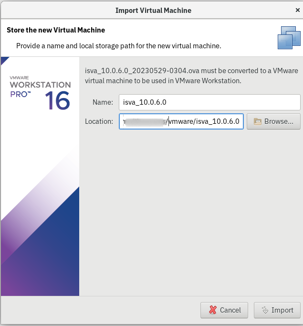Focus the Location path field
The height and width of the screenshot is (326, 303).
coord(205,121)
